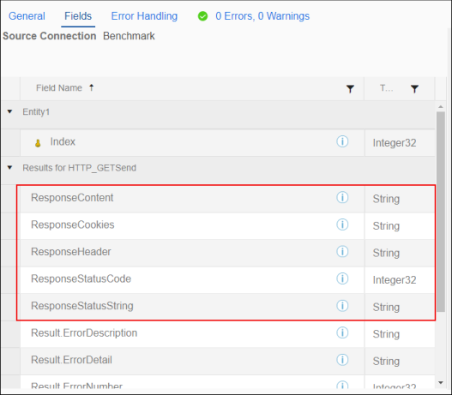View info for ResponseStatusString

pos(342,306)
